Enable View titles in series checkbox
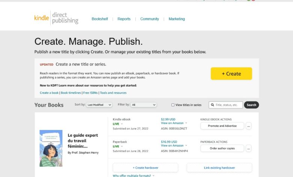This screenshot has height=177, width=293. tap(173, 105)
